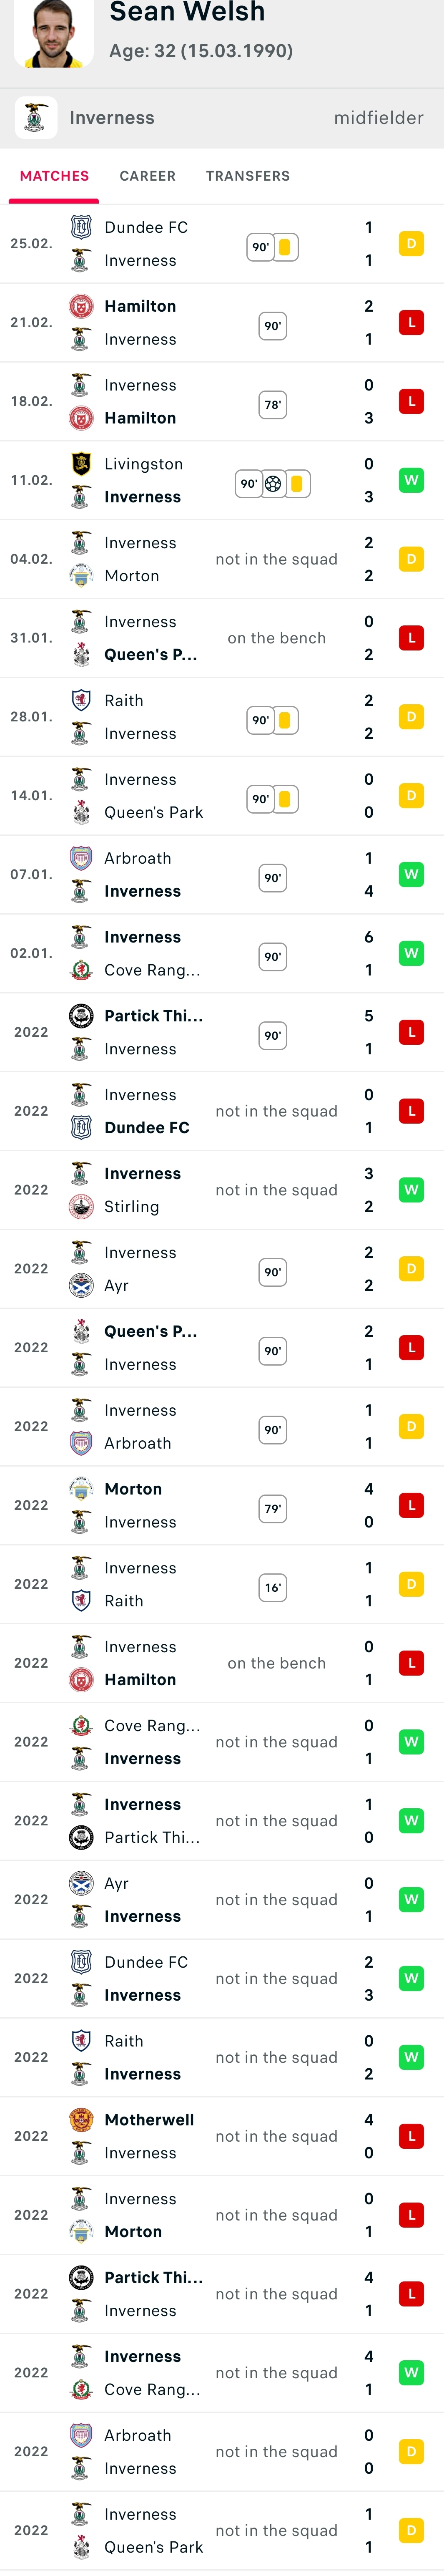Image resolution: width=444 pixels, height=2576 pixels.
Task: Select the MATCHES tab
Action: click(x=54, y=176)
